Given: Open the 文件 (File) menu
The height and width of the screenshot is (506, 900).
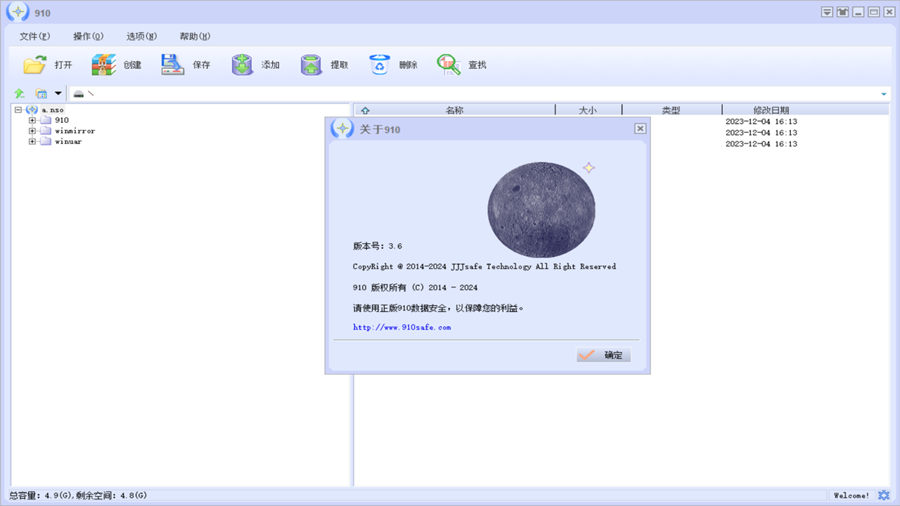Looking at the screenshot, I should [x=33, y=36].
